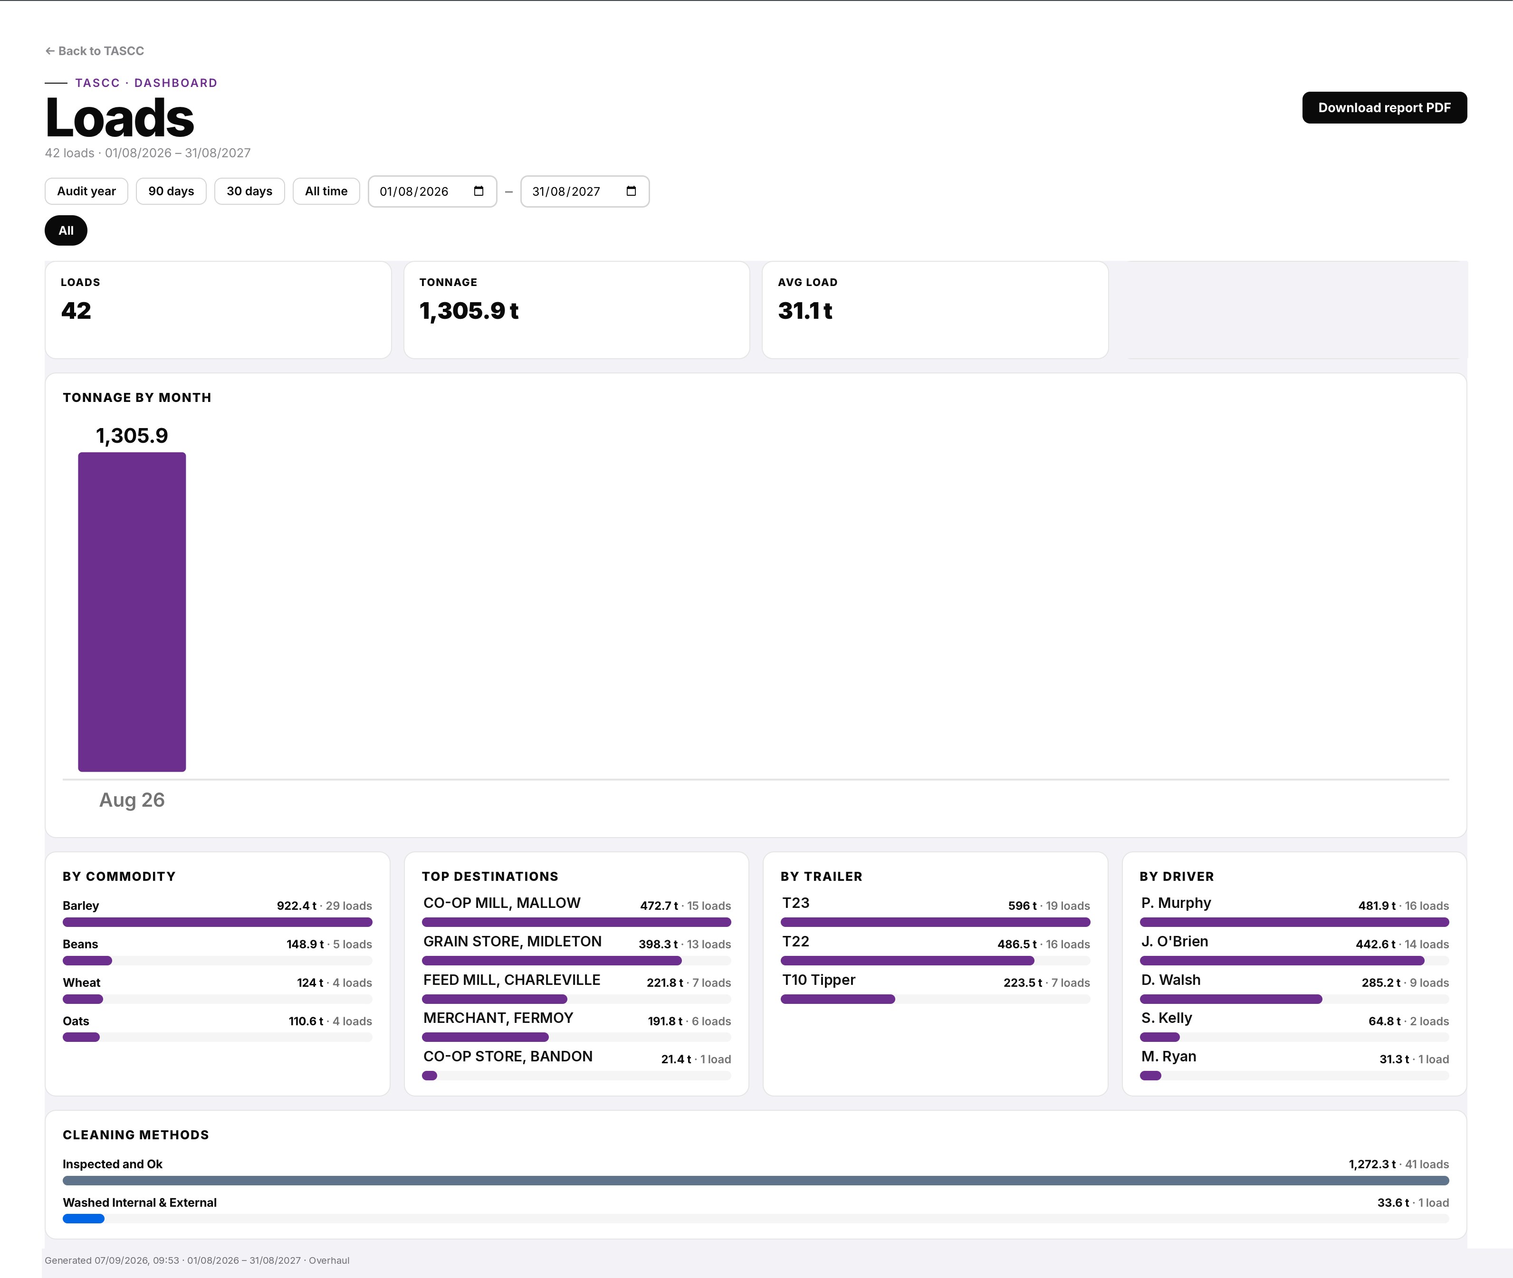This screenshot has width=1513, height=1278.
Task: Click the Wheat commodity row label
Action: pyautogui.click(x=81, y=982)
